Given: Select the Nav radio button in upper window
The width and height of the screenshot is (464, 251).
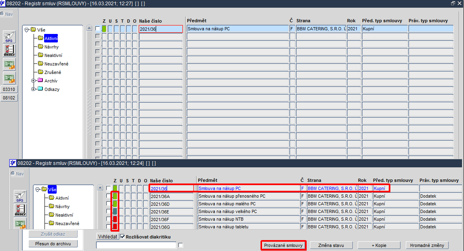Looking at the screenshot, I should coord(2,14).
